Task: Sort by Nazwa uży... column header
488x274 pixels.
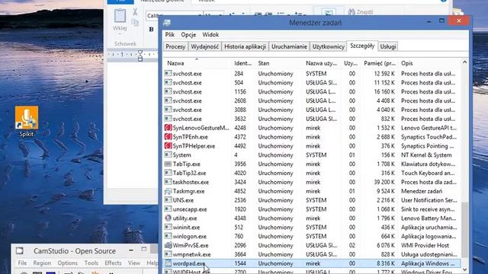Action: (321, 63)
